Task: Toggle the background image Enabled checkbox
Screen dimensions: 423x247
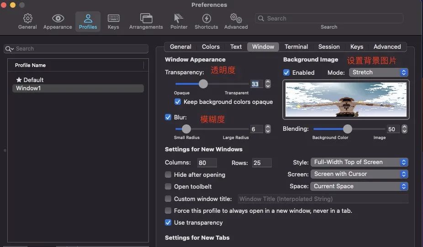Action: tap(286, 72)
